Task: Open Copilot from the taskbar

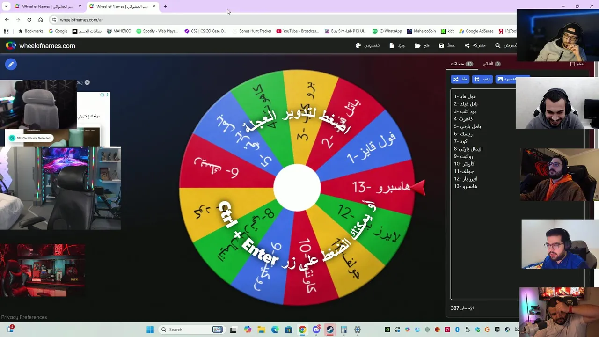Action: coord(248,330)
